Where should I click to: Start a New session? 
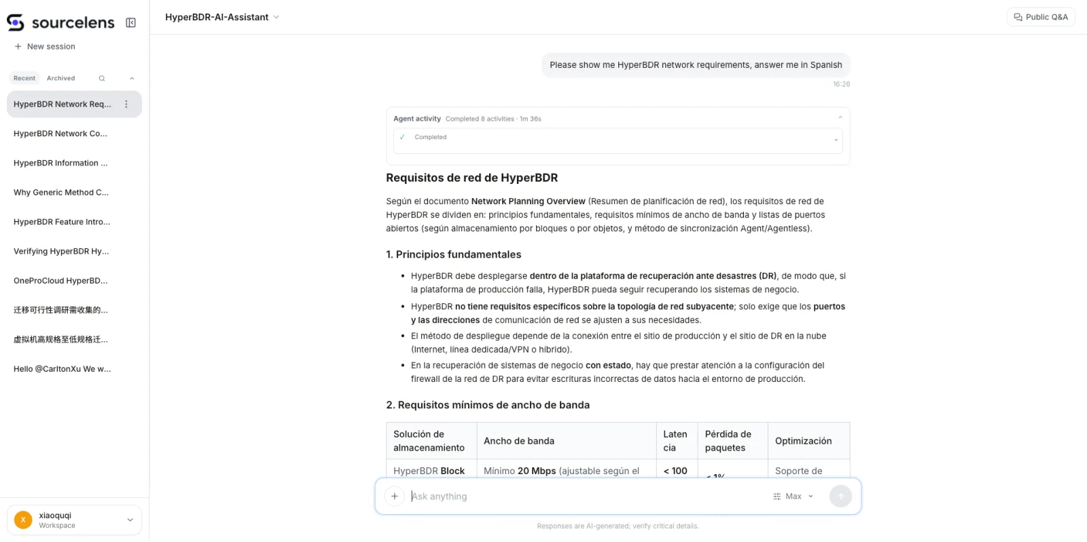pyautogui.click(x=45, y=47)
